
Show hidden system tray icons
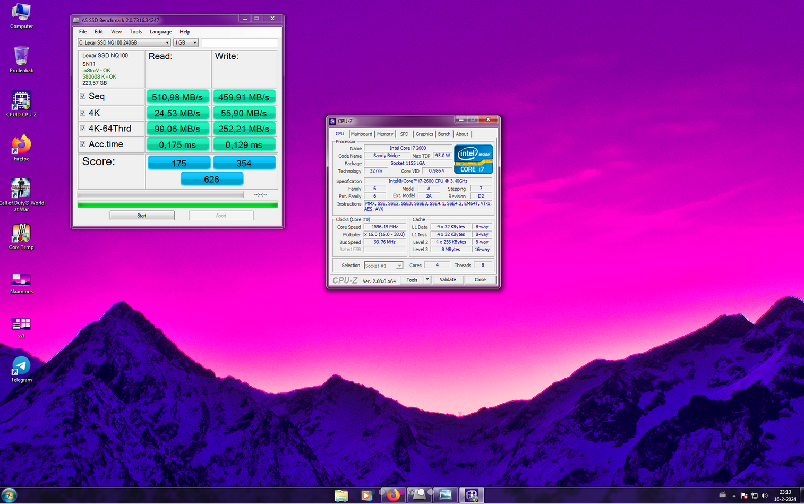pyautogui.click(x=734, y=496)
